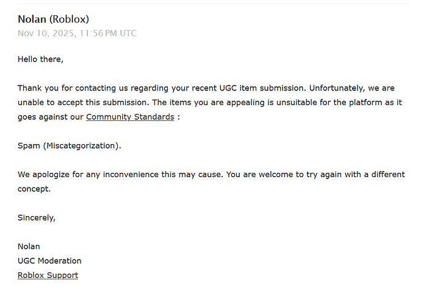The height and width of the screenshot is (295, 421).
Task: Open the Community Standards link
Action: [130, 117]
